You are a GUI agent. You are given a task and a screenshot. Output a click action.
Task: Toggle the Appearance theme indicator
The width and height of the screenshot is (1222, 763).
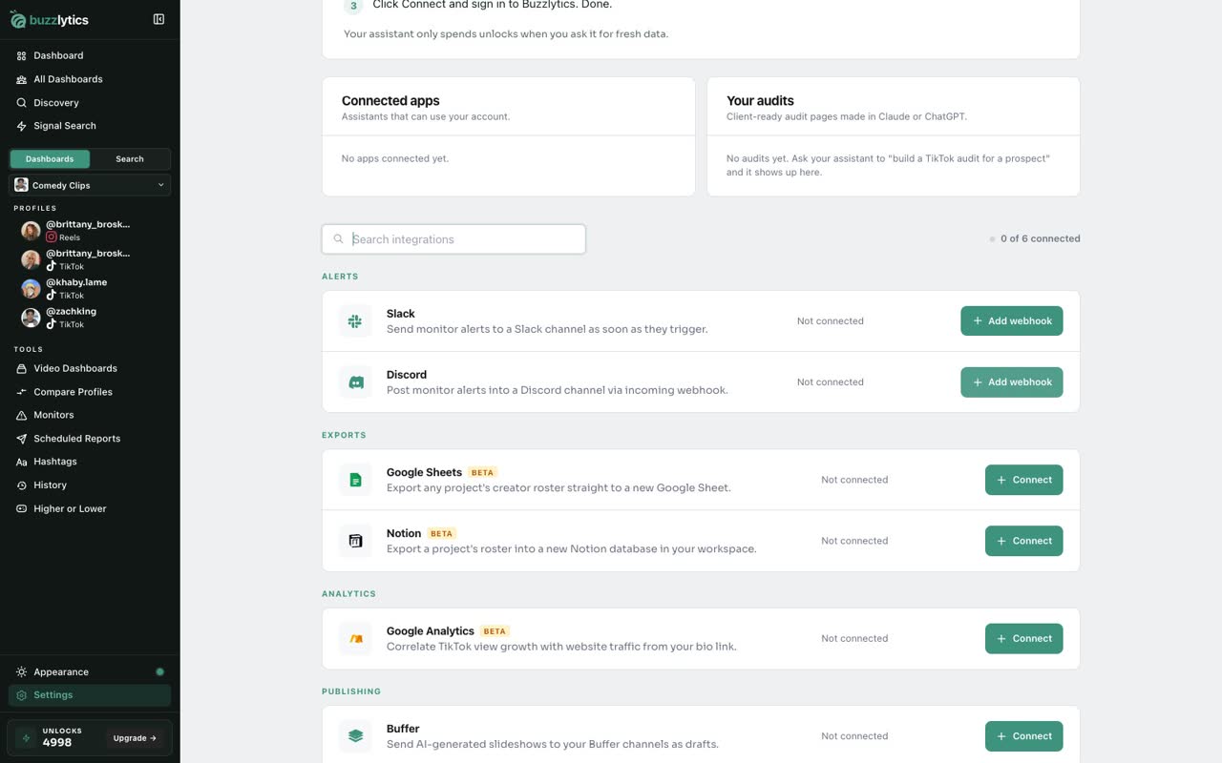[159, 671]
